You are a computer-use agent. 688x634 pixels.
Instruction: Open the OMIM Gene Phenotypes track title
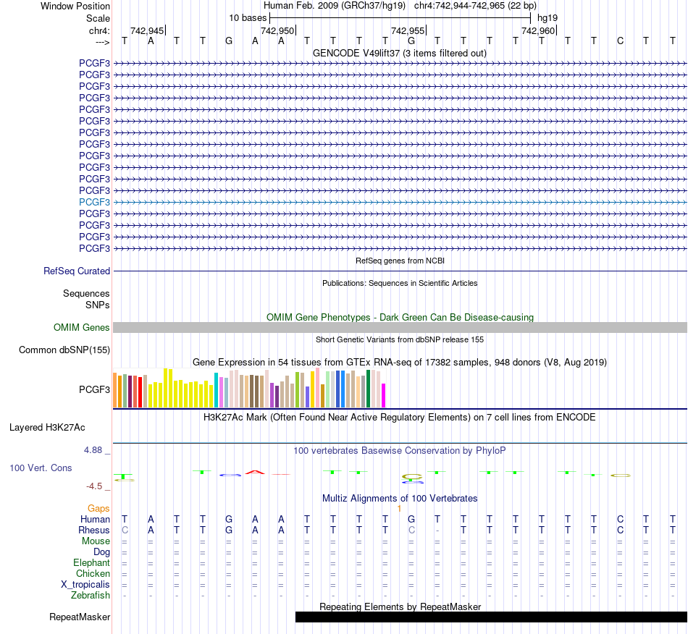coord(400,318)
